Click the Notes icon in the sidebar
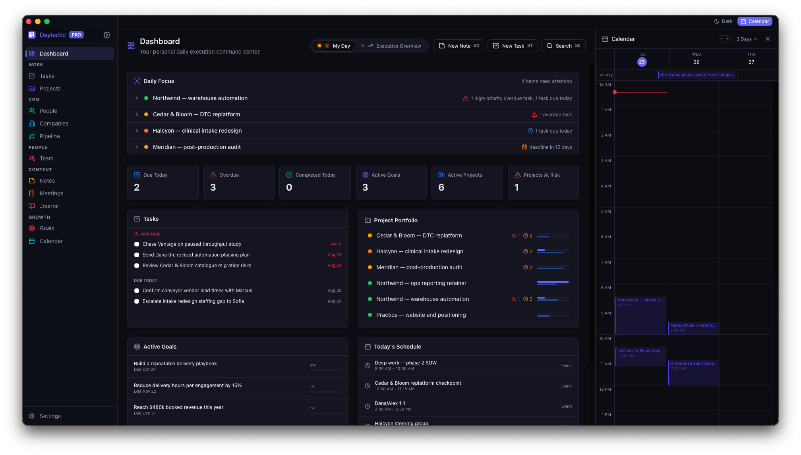Screen dimensions: 801x455 click(32, 181)
